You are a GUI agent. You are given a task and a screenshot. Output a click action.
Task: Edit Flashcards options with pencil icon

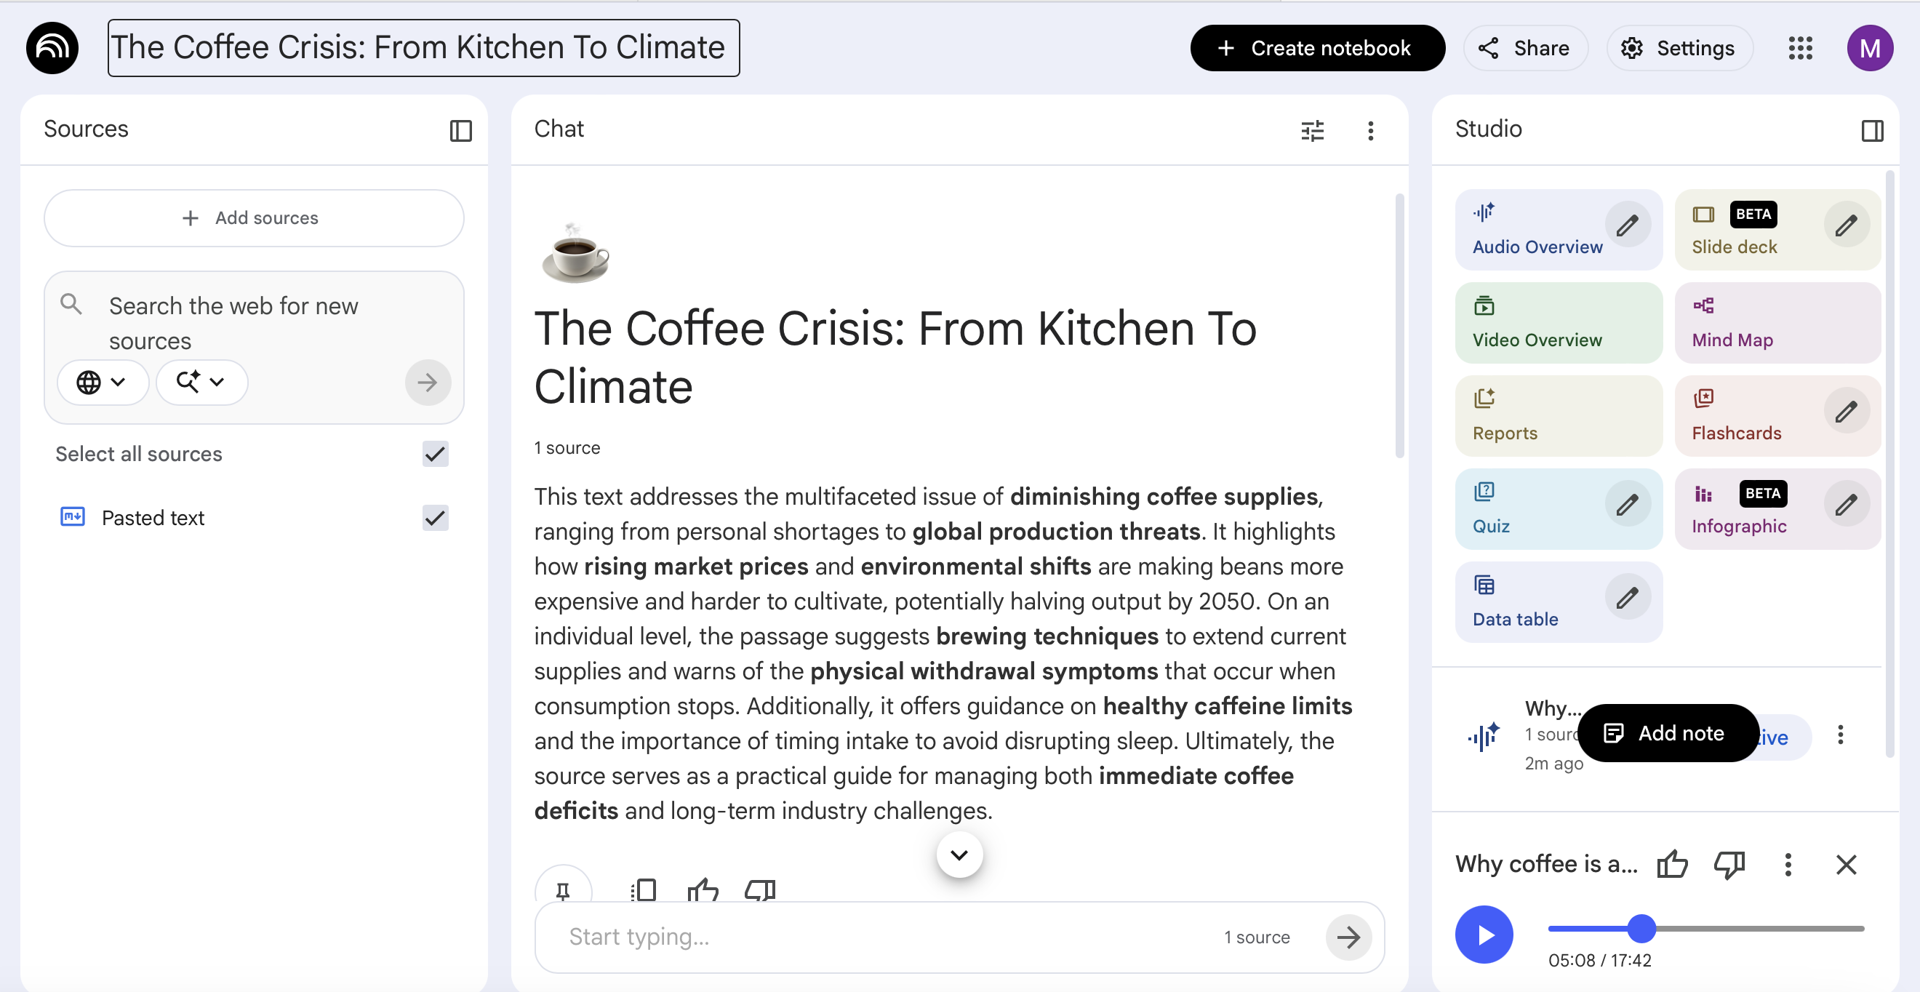(1846, 412)
